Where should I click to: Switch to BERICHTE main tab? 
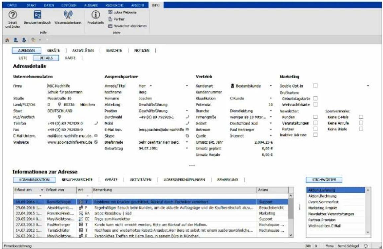114,50
